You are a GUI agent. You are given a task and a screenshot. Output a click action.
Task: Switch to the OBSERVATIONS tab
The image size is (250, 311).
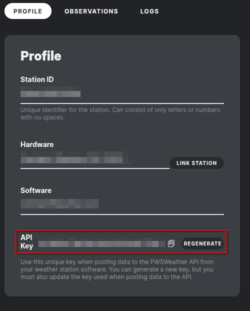(91, 11)
